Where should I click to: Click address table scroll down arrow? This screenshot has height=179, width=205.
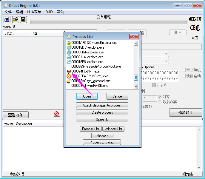(199, 168)
